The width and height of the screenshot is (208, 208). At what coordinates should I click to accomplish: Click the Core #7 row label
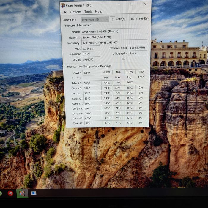click(78, 123)
